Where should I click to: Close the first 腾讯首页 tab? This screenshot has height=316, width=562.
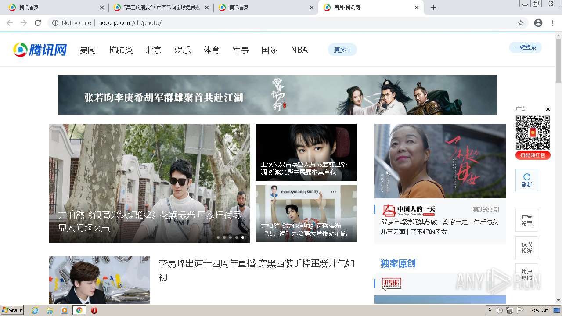[102, 7]
